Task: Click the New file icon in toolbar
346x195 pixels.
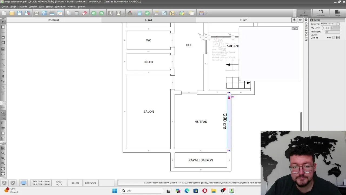Action: (4, 13)
